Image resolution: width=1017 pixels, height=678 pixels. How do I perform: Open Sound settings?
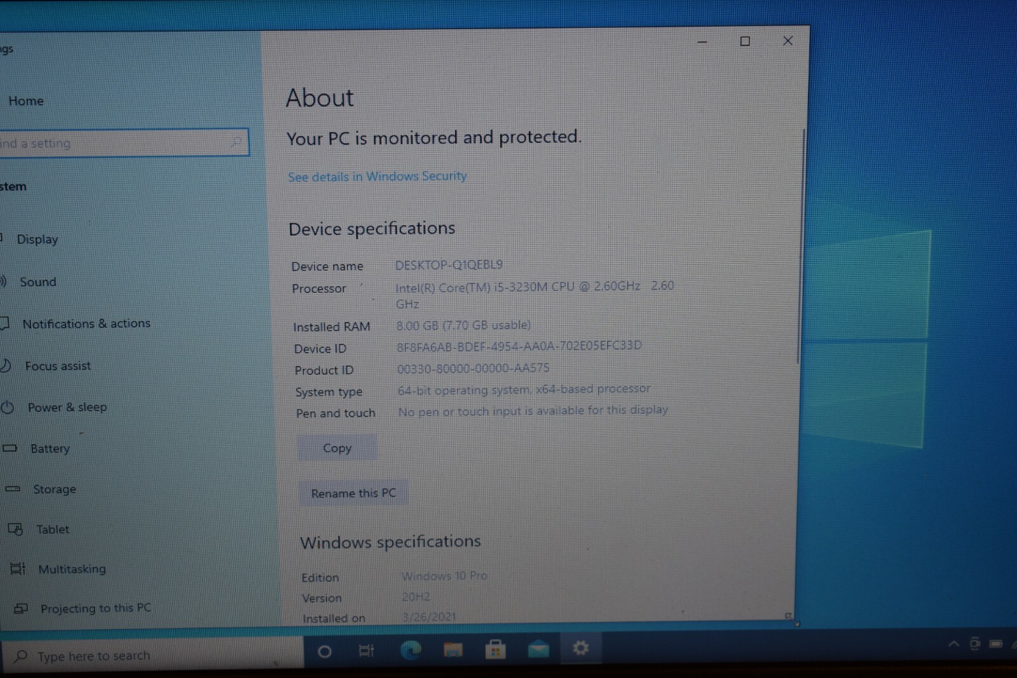click(38, 282)
